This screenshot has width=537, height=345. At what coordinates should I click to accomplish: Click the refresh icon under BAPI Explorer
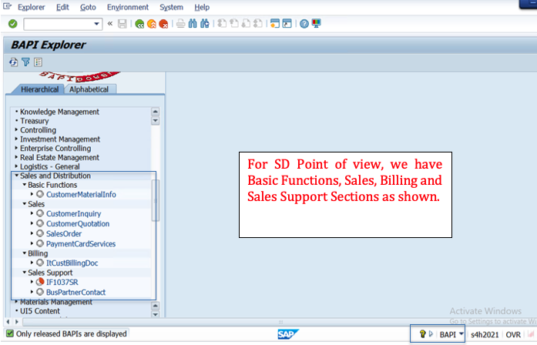coord(13,62)
